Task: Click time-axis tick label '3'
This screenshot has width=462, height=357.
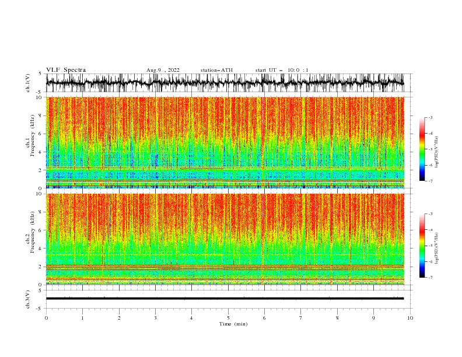Action: 156,318
